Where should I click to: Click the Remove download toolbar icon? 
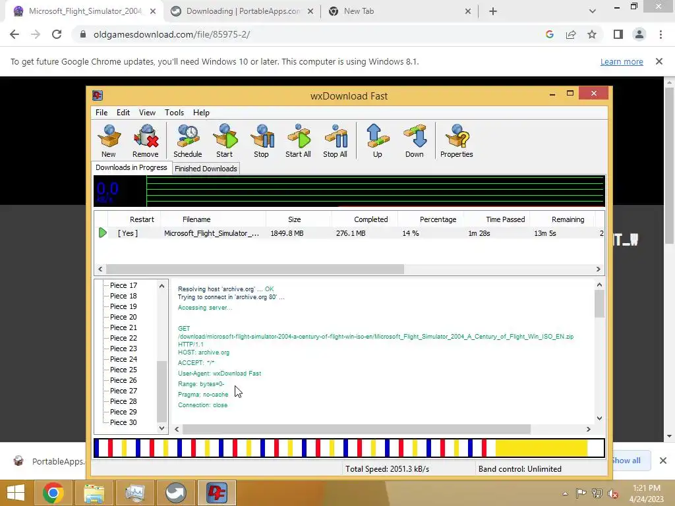click(x=146, y=141)
